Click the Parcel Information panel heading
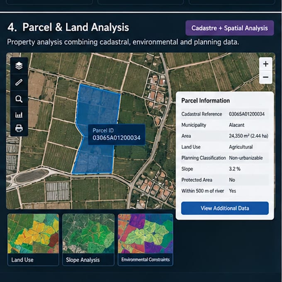Screen dimensions: 282x282 click(205, 100)
